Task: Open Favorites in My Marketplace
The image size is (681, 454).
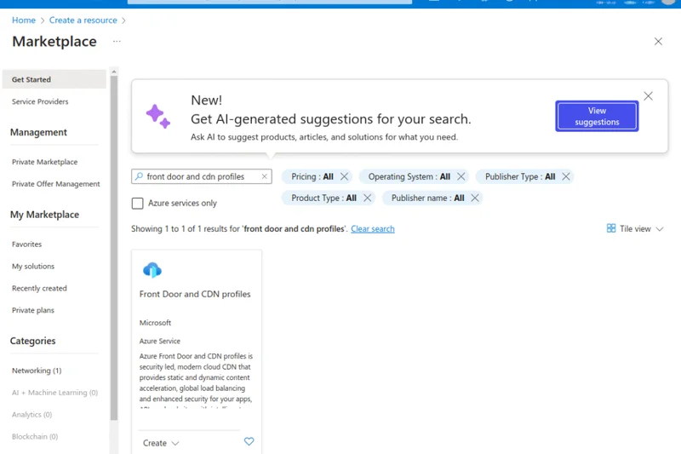Action: pos(27,244)
